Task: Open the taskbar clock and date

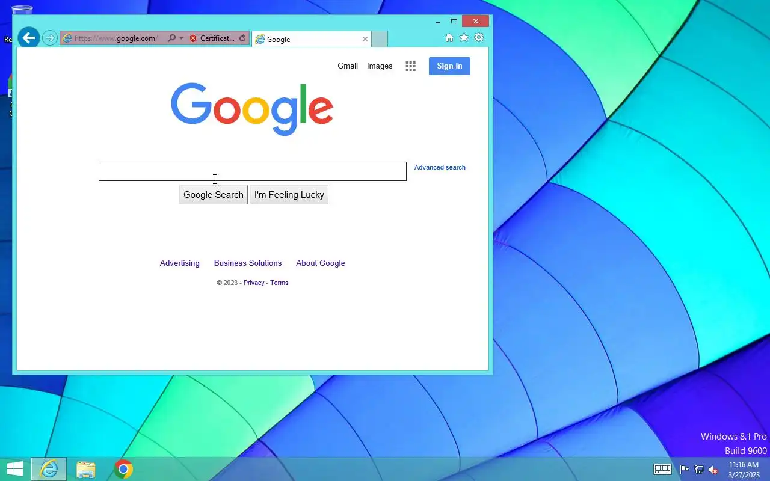Action: click(744, 470)
